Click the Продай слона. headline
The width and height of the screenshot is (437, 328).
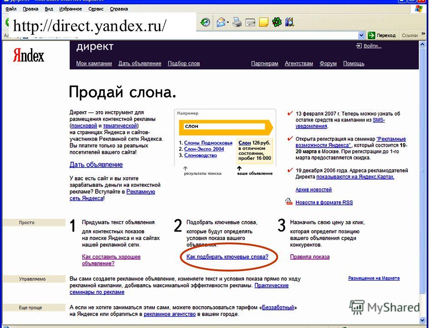[122, 92]
